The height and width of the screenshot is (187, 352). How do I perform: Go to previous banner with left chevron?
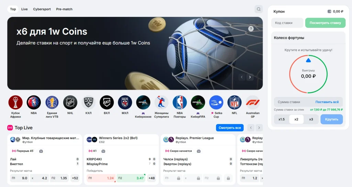[x=242, y=77]
